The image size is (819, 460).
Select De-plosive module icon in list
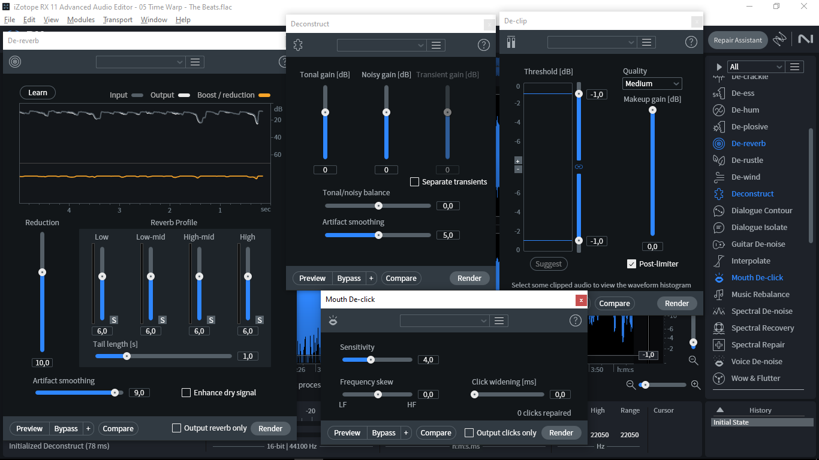[719, 127]
